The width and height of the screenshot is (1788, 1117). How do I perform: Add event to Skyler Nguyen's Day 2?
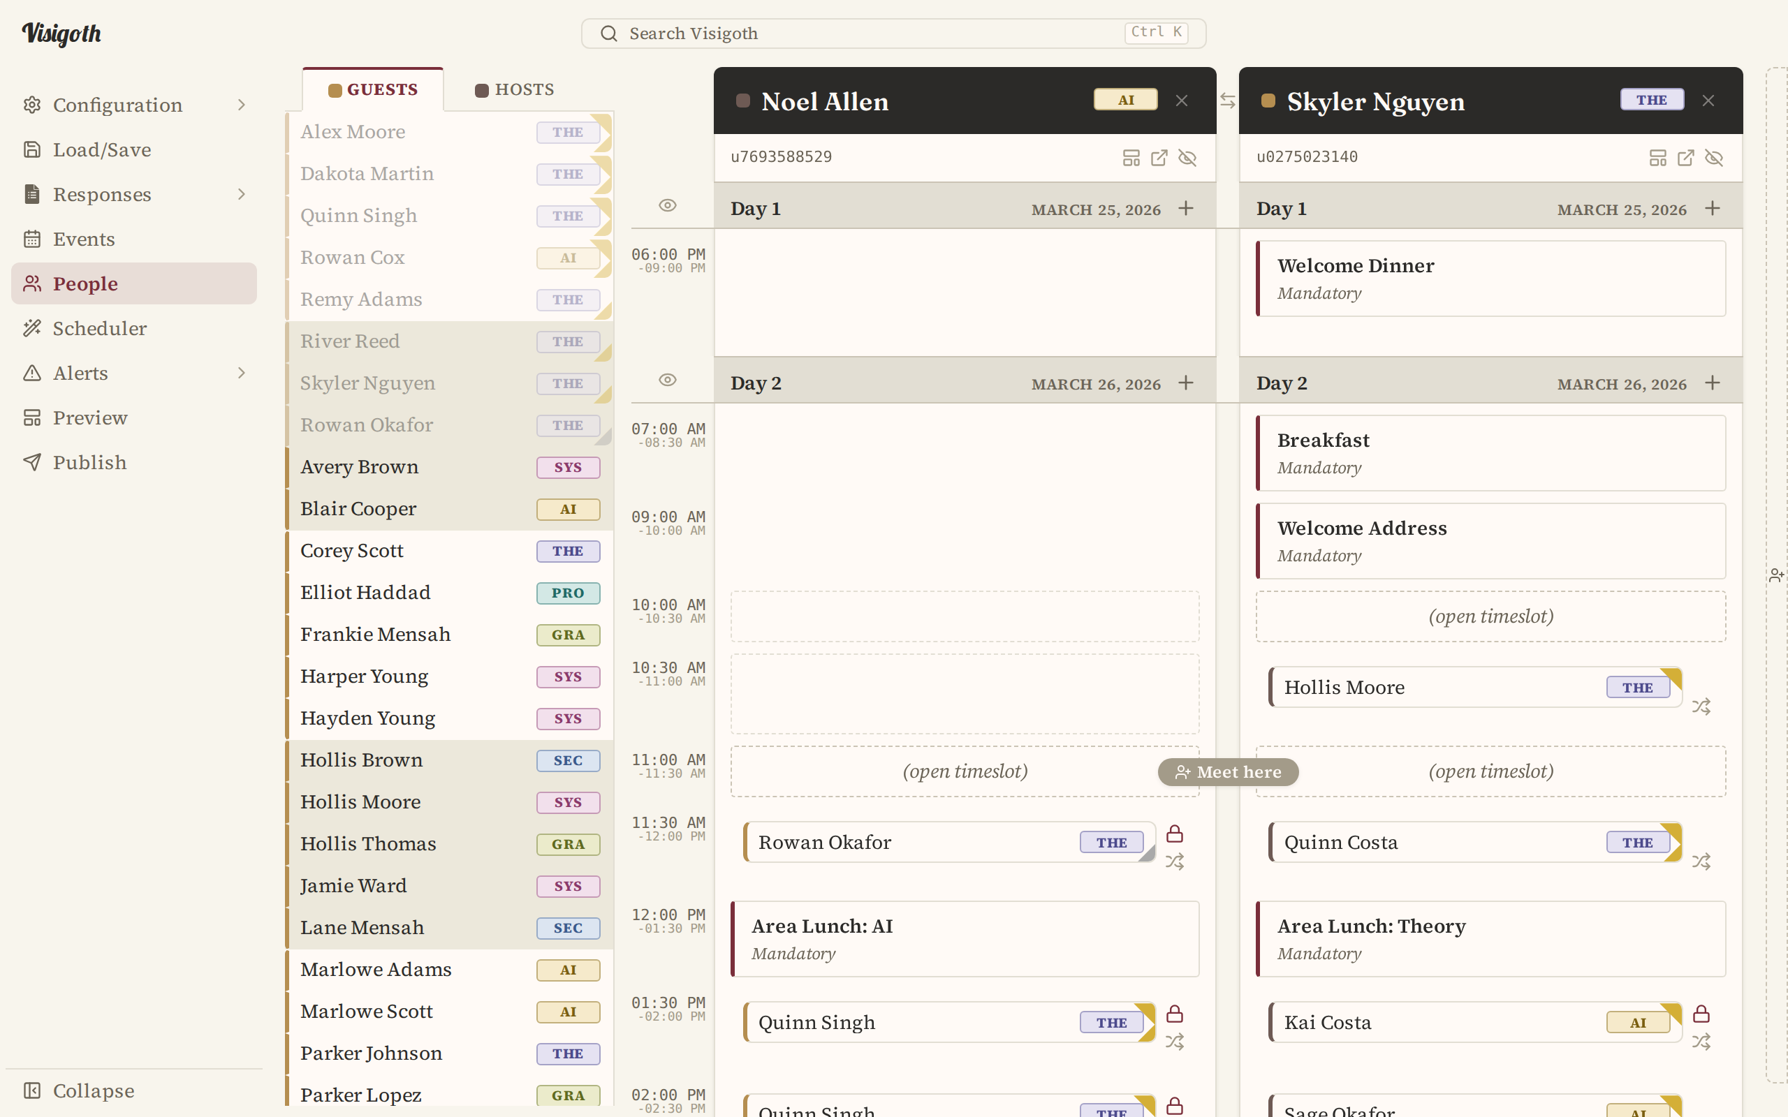(x=1712, y=383)
